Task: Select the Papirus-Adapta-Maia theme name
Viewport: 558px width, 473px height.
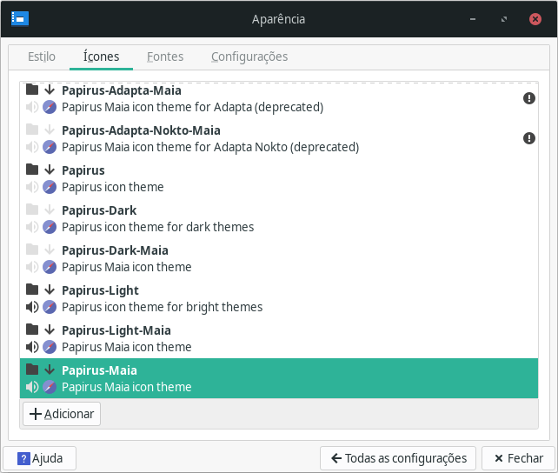Action: (122, 90)
